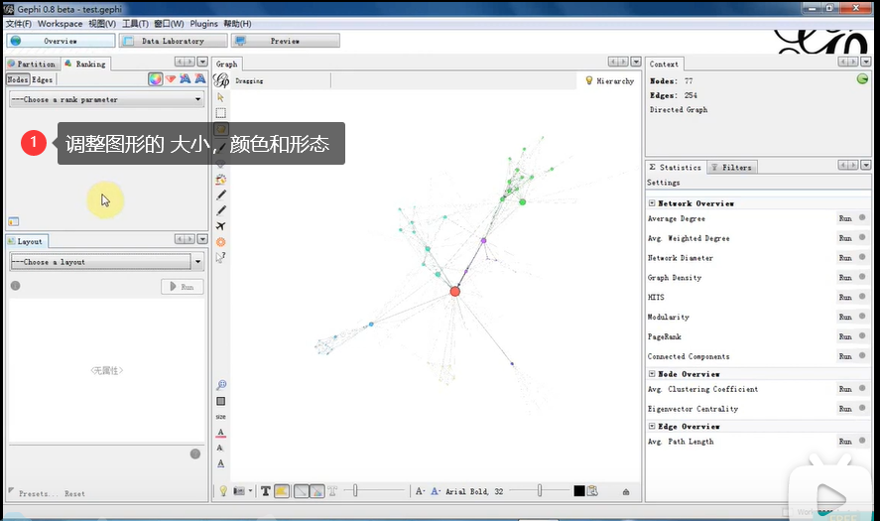Click the reset label size icon
Image resolution: width=880 pixels, height=521 pixels.
(220, 417)
